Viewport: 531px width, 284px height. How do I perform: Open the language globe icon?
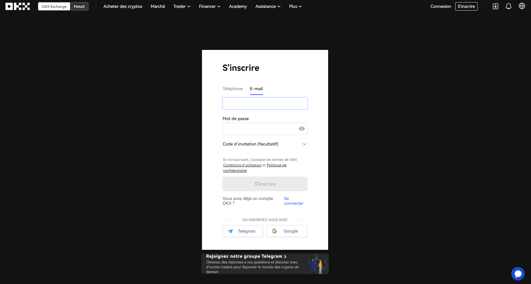click(x=522, y=6)
